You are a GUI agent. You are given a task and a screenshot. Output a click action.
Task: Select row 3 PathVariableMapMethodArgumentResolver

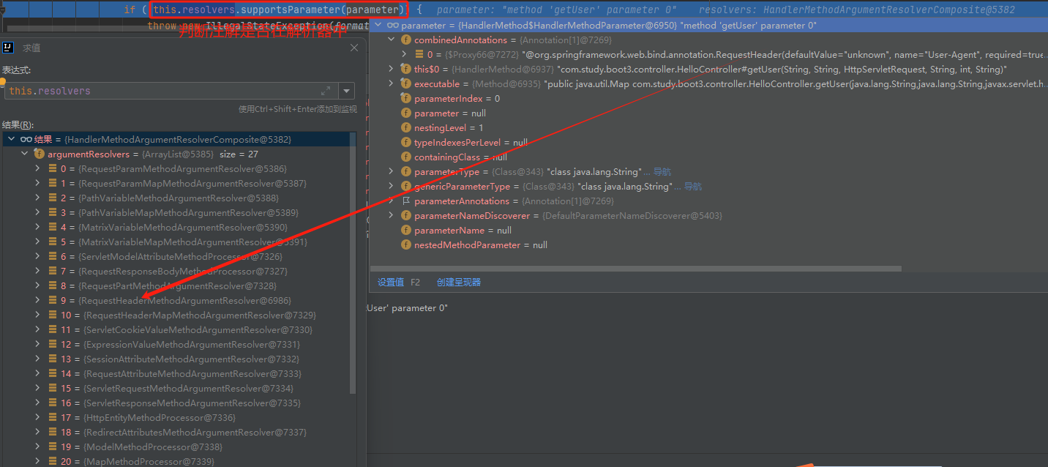(176, 212)
